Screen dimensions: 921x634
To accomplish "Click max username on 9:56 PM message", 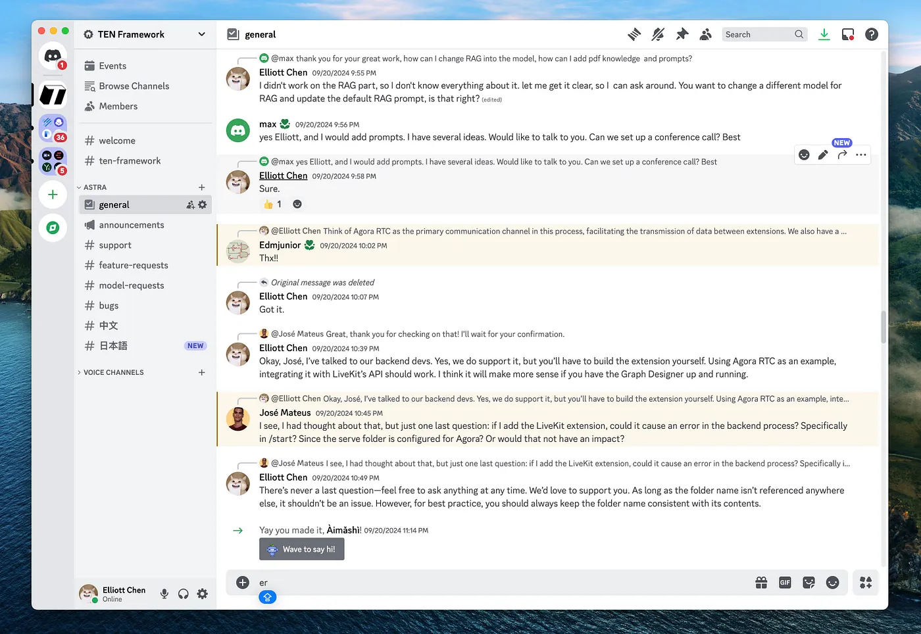I will [x=268, y=124].
